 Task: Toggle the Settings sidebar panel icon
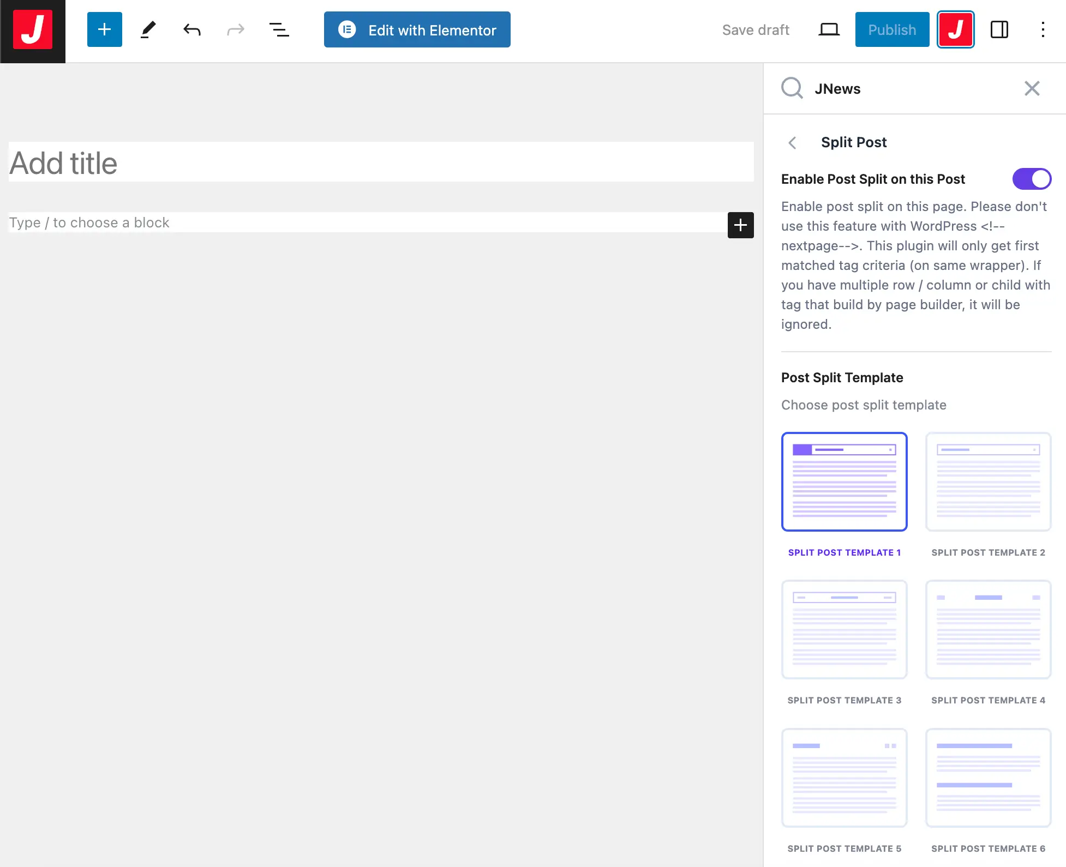pos(999,29)
